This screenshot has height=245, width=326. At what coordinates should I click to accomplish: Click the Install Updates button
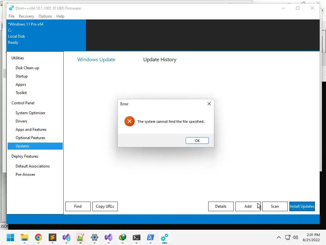pyautogui.click(x=302, y=206)
